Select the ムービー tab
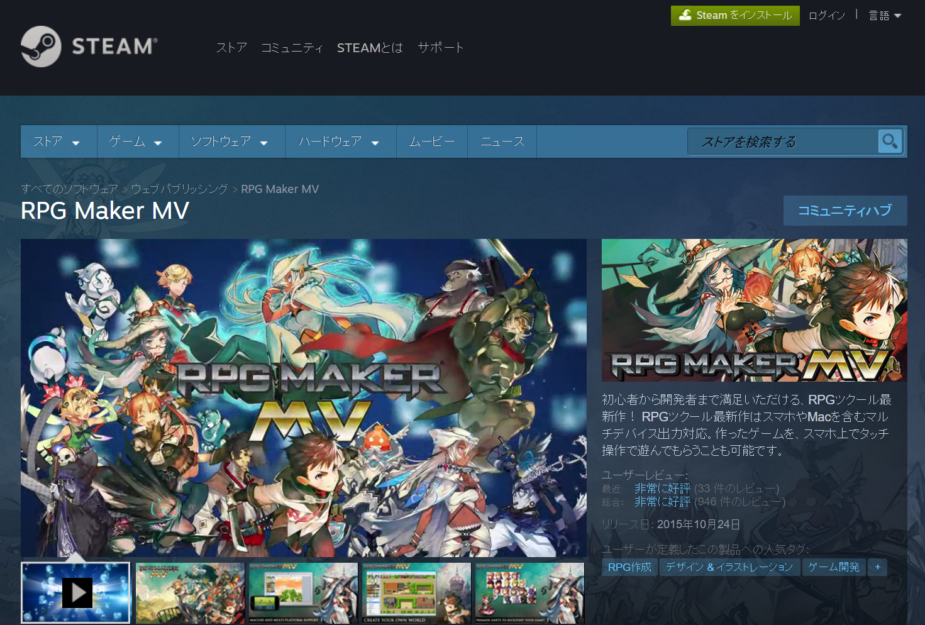 (x=431, y=141)
